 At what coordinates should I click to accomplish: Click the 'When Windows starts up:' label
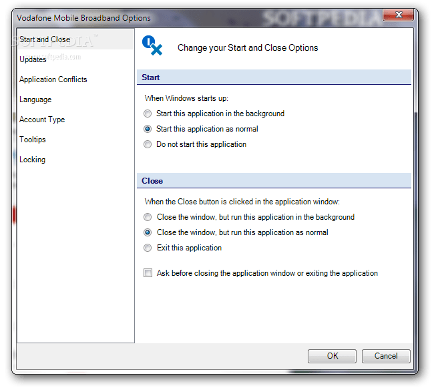[186, 98]
